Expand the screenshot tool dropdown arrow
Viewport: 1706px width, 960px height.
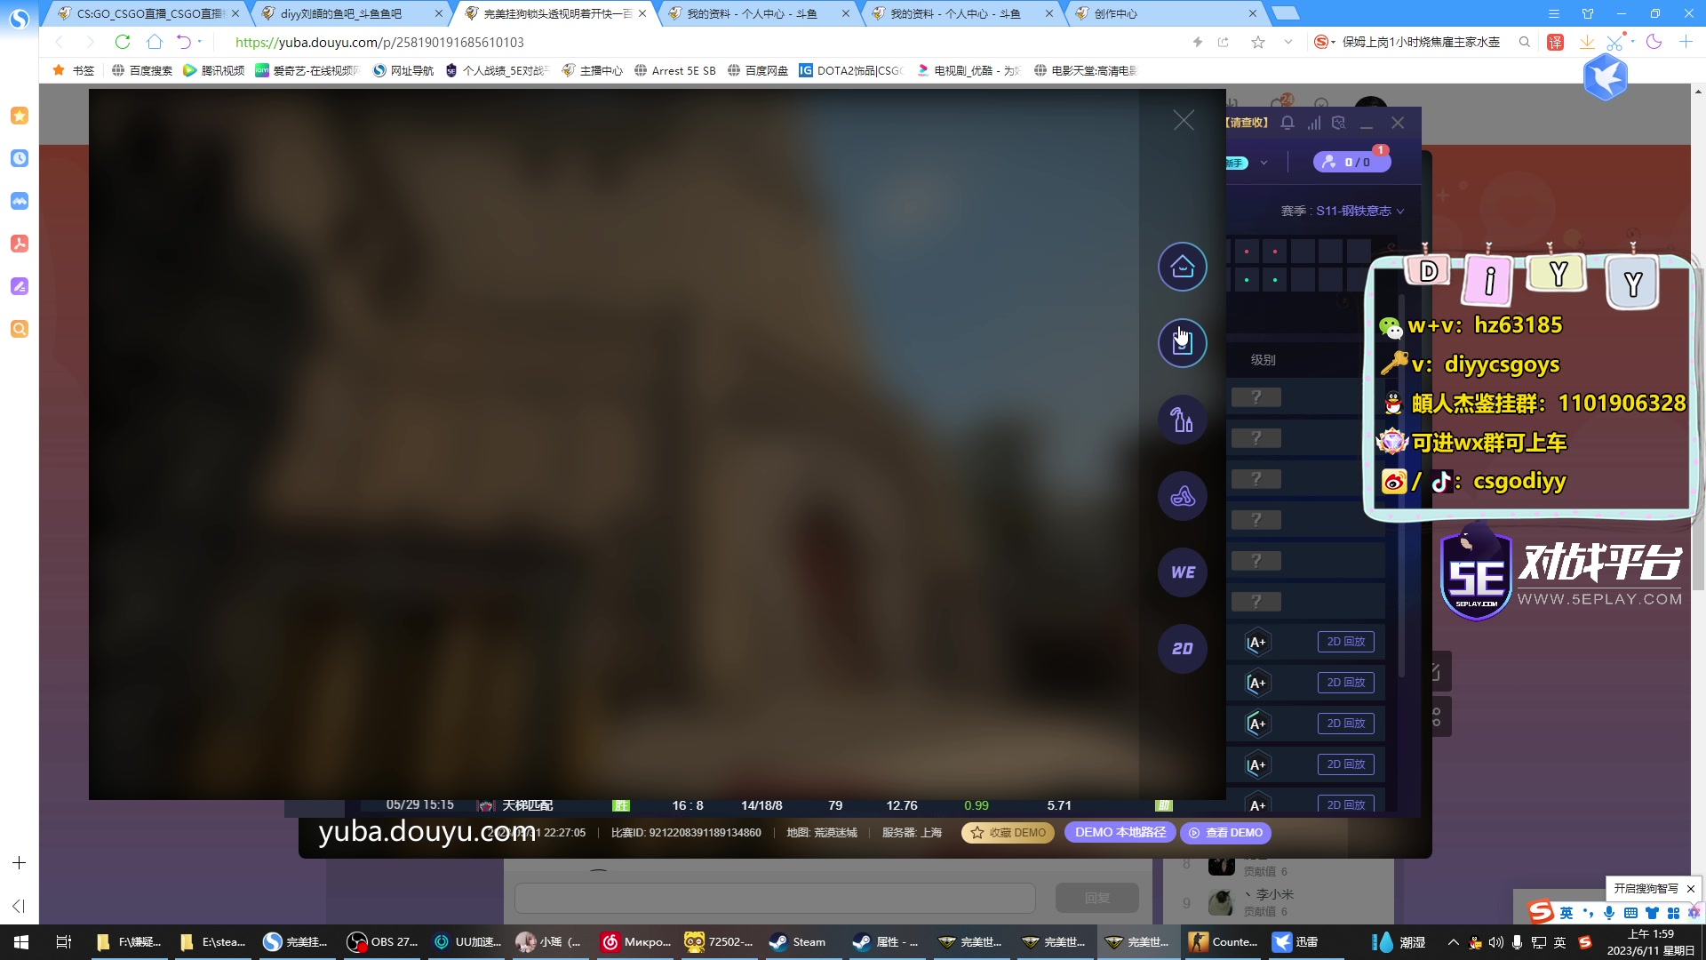coord(1632,41)
